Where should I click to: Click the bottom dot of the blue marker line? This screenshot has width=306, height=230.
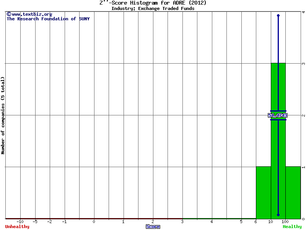pyautogui.click(x=278, y=215)
